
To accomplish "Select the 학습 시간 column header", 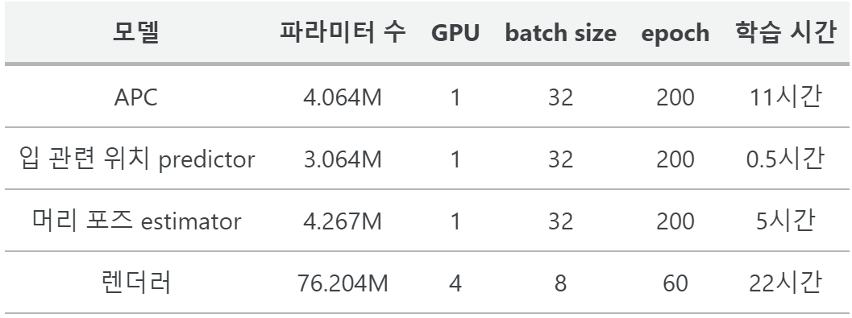I will (785, 32).
